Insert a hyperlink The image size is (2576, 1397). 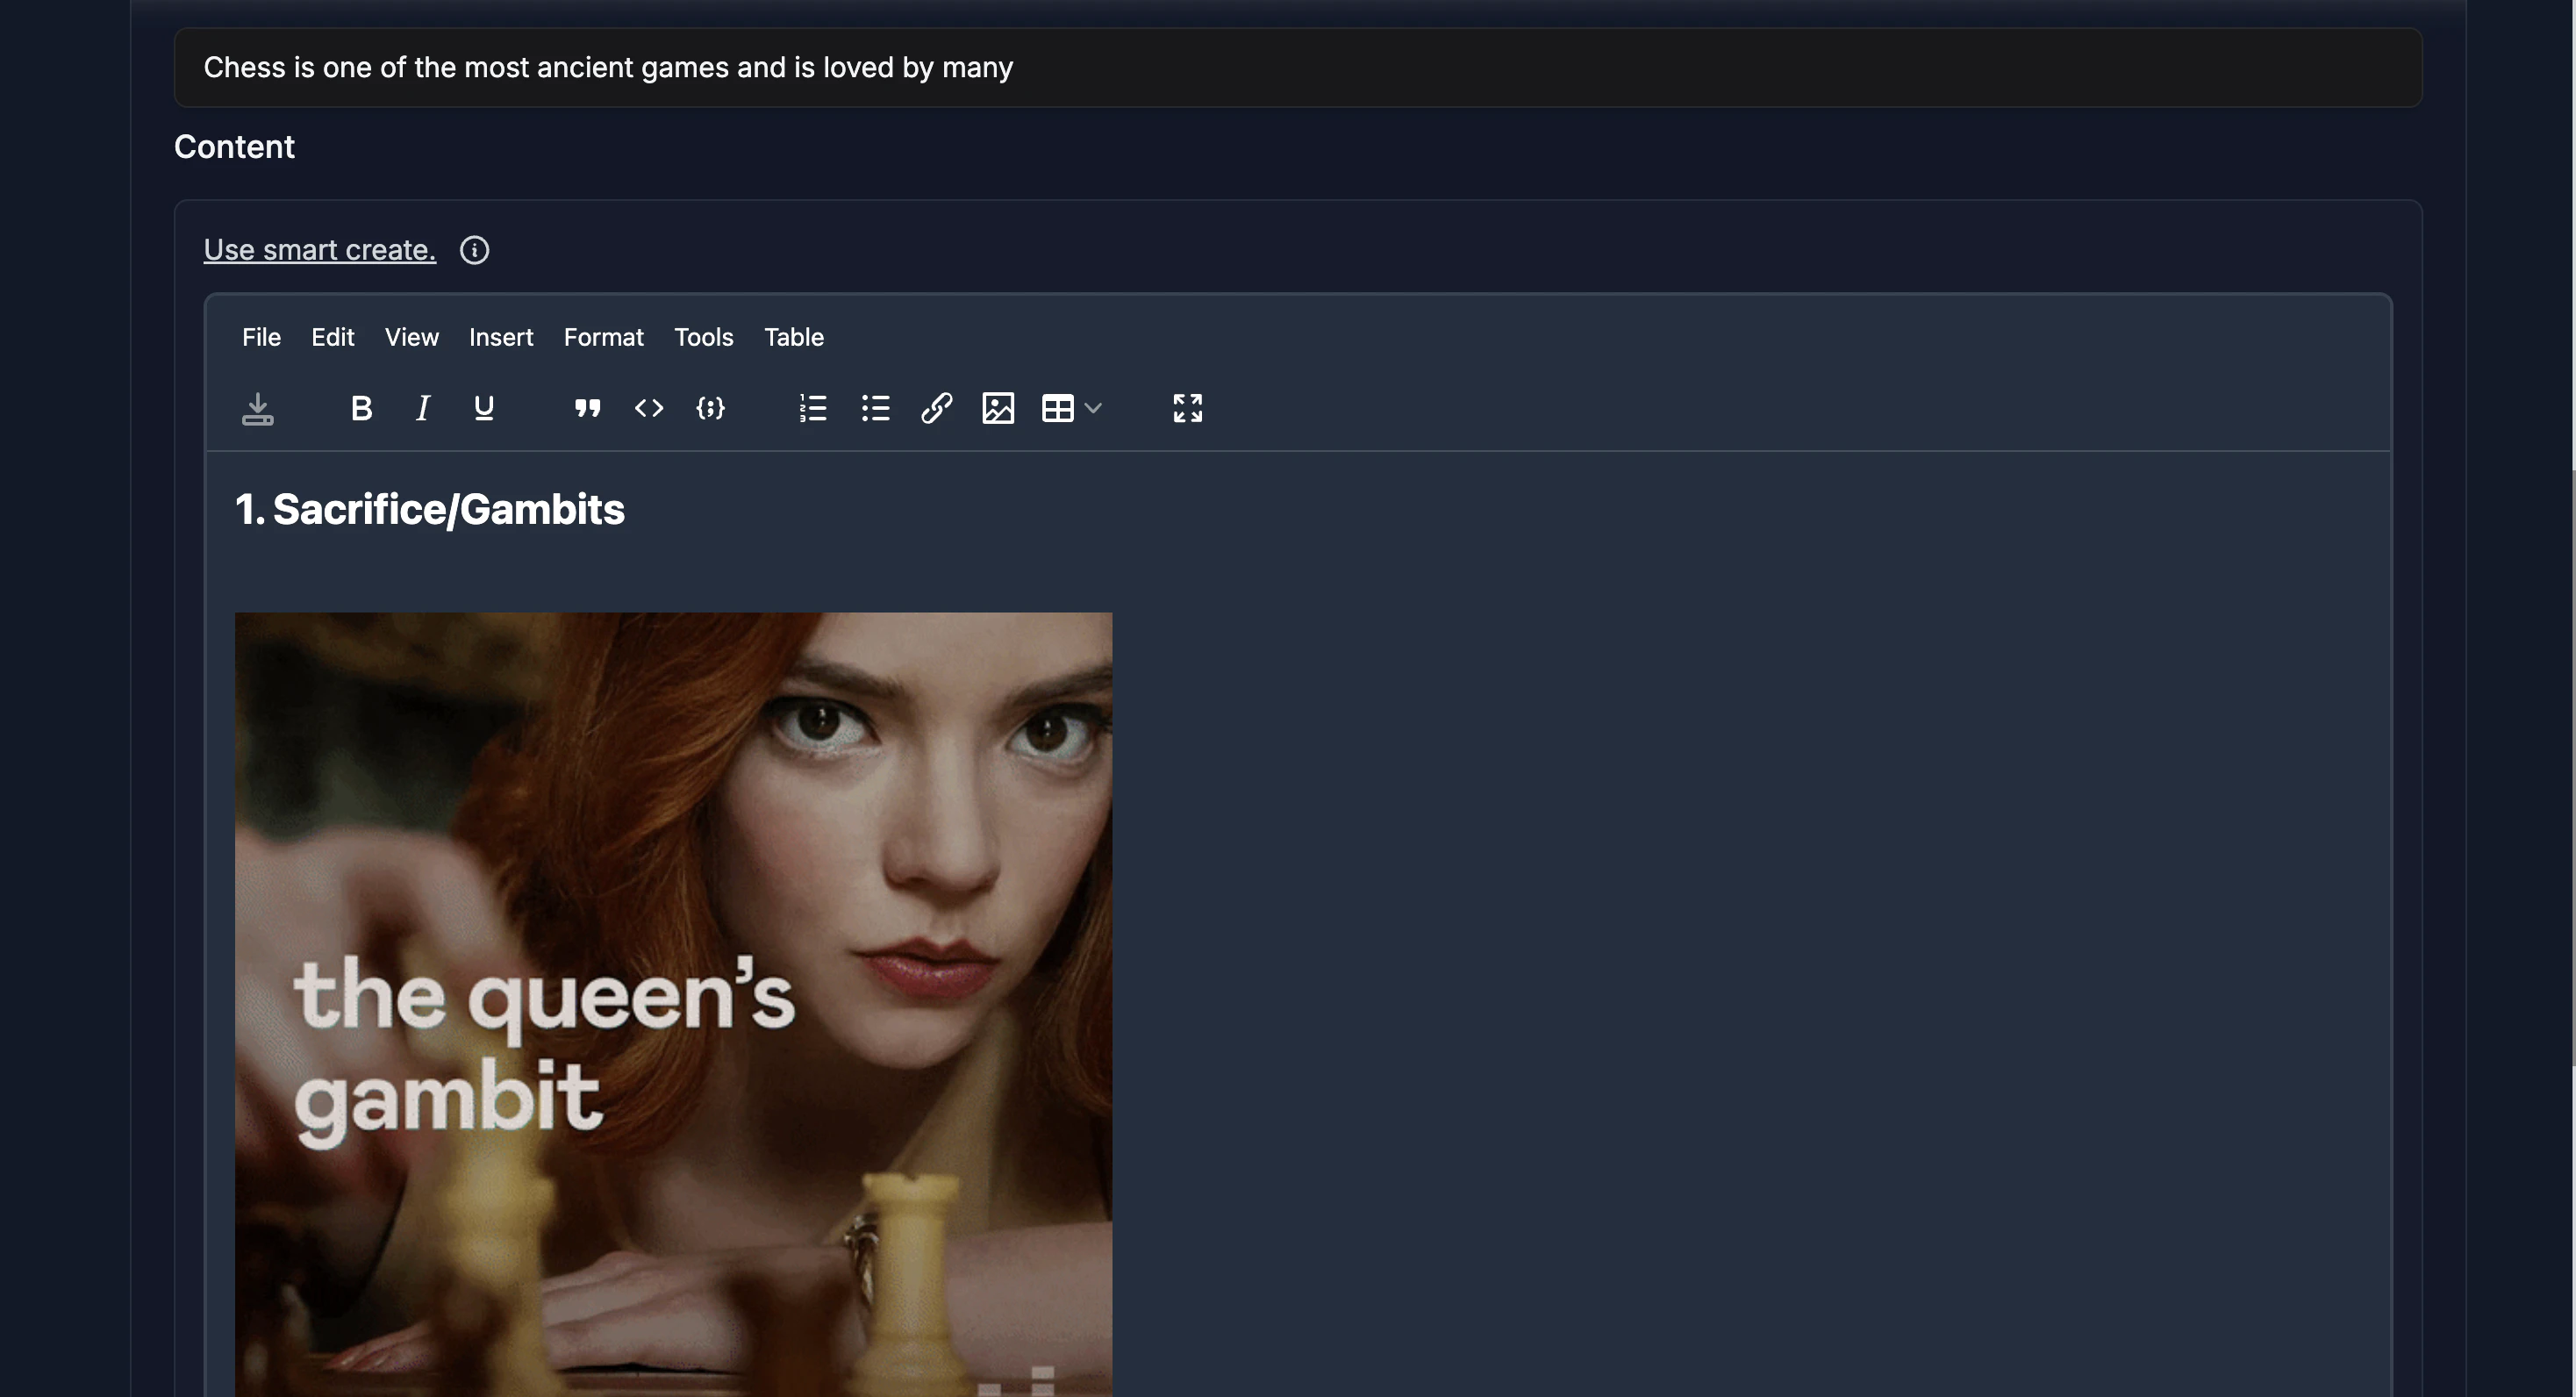pyautogui.click(x=936, y=408)
